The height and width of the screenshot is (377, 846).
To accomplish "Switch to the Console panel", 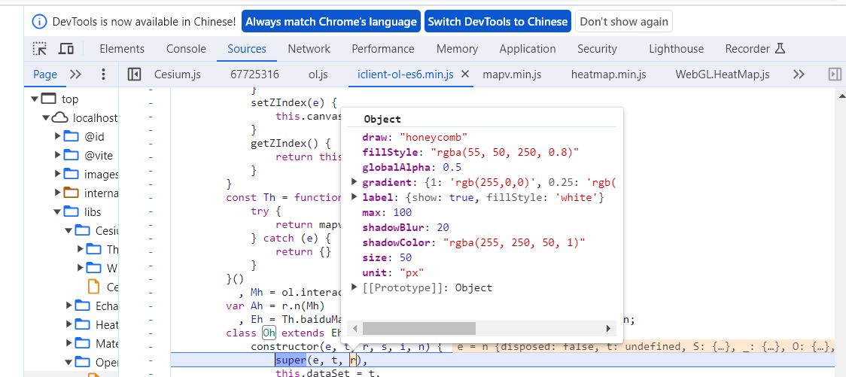I will tap(186, 49).
